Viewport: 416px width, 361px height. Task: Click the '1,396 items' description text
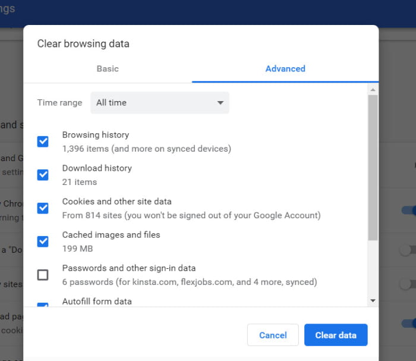click(x=146, y=149)
